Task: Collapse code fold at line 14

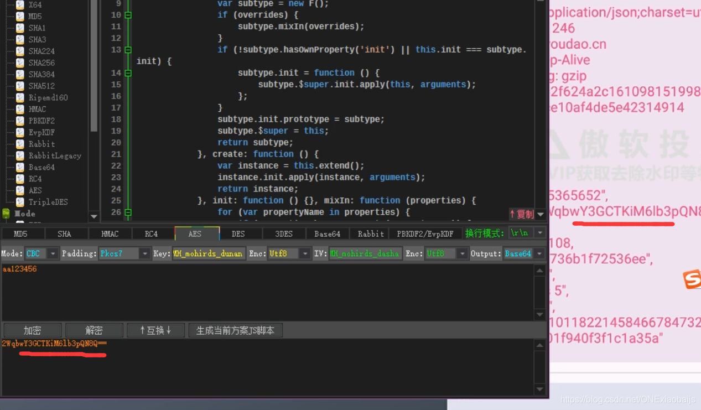Action: coord(128,73)
